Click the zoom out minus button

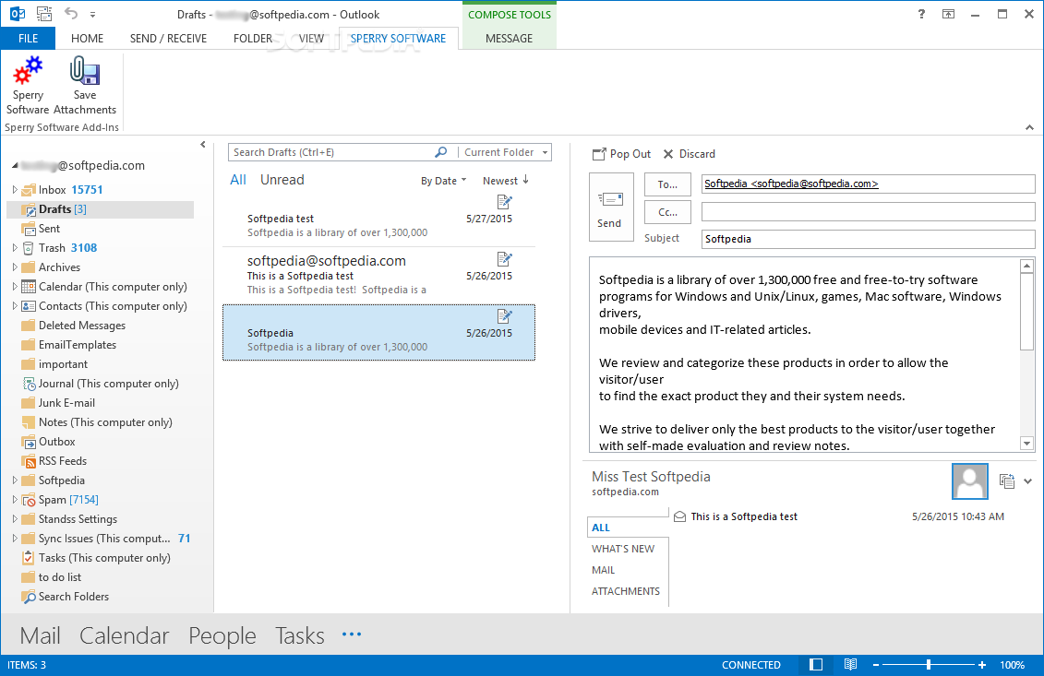(876, 665)
